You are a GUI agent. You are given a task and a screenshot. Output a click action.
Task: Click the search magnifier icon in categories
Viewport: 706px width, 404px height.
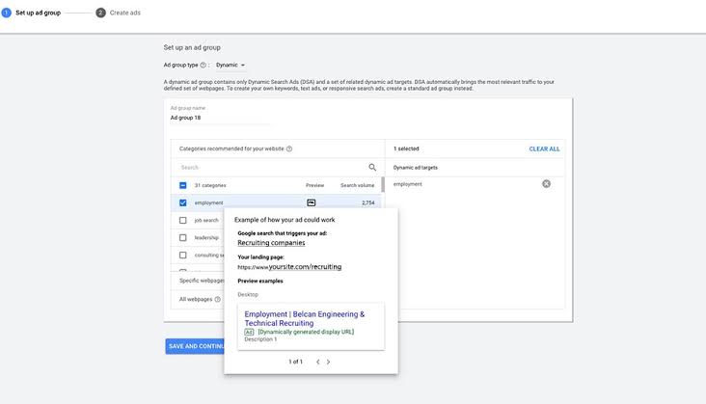372,168
